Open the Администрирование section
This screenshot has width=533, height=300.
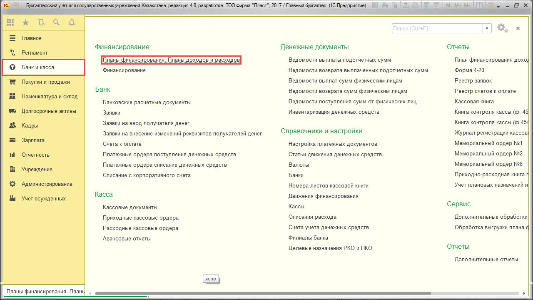coord(47,184)
